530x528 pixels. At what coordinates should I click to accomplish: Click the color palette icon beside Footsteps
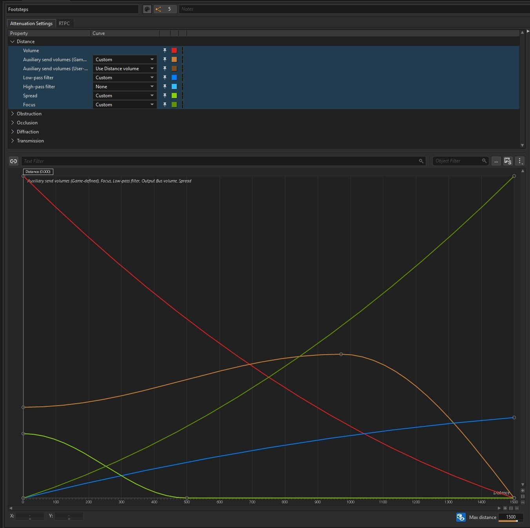tap(147, 9)
